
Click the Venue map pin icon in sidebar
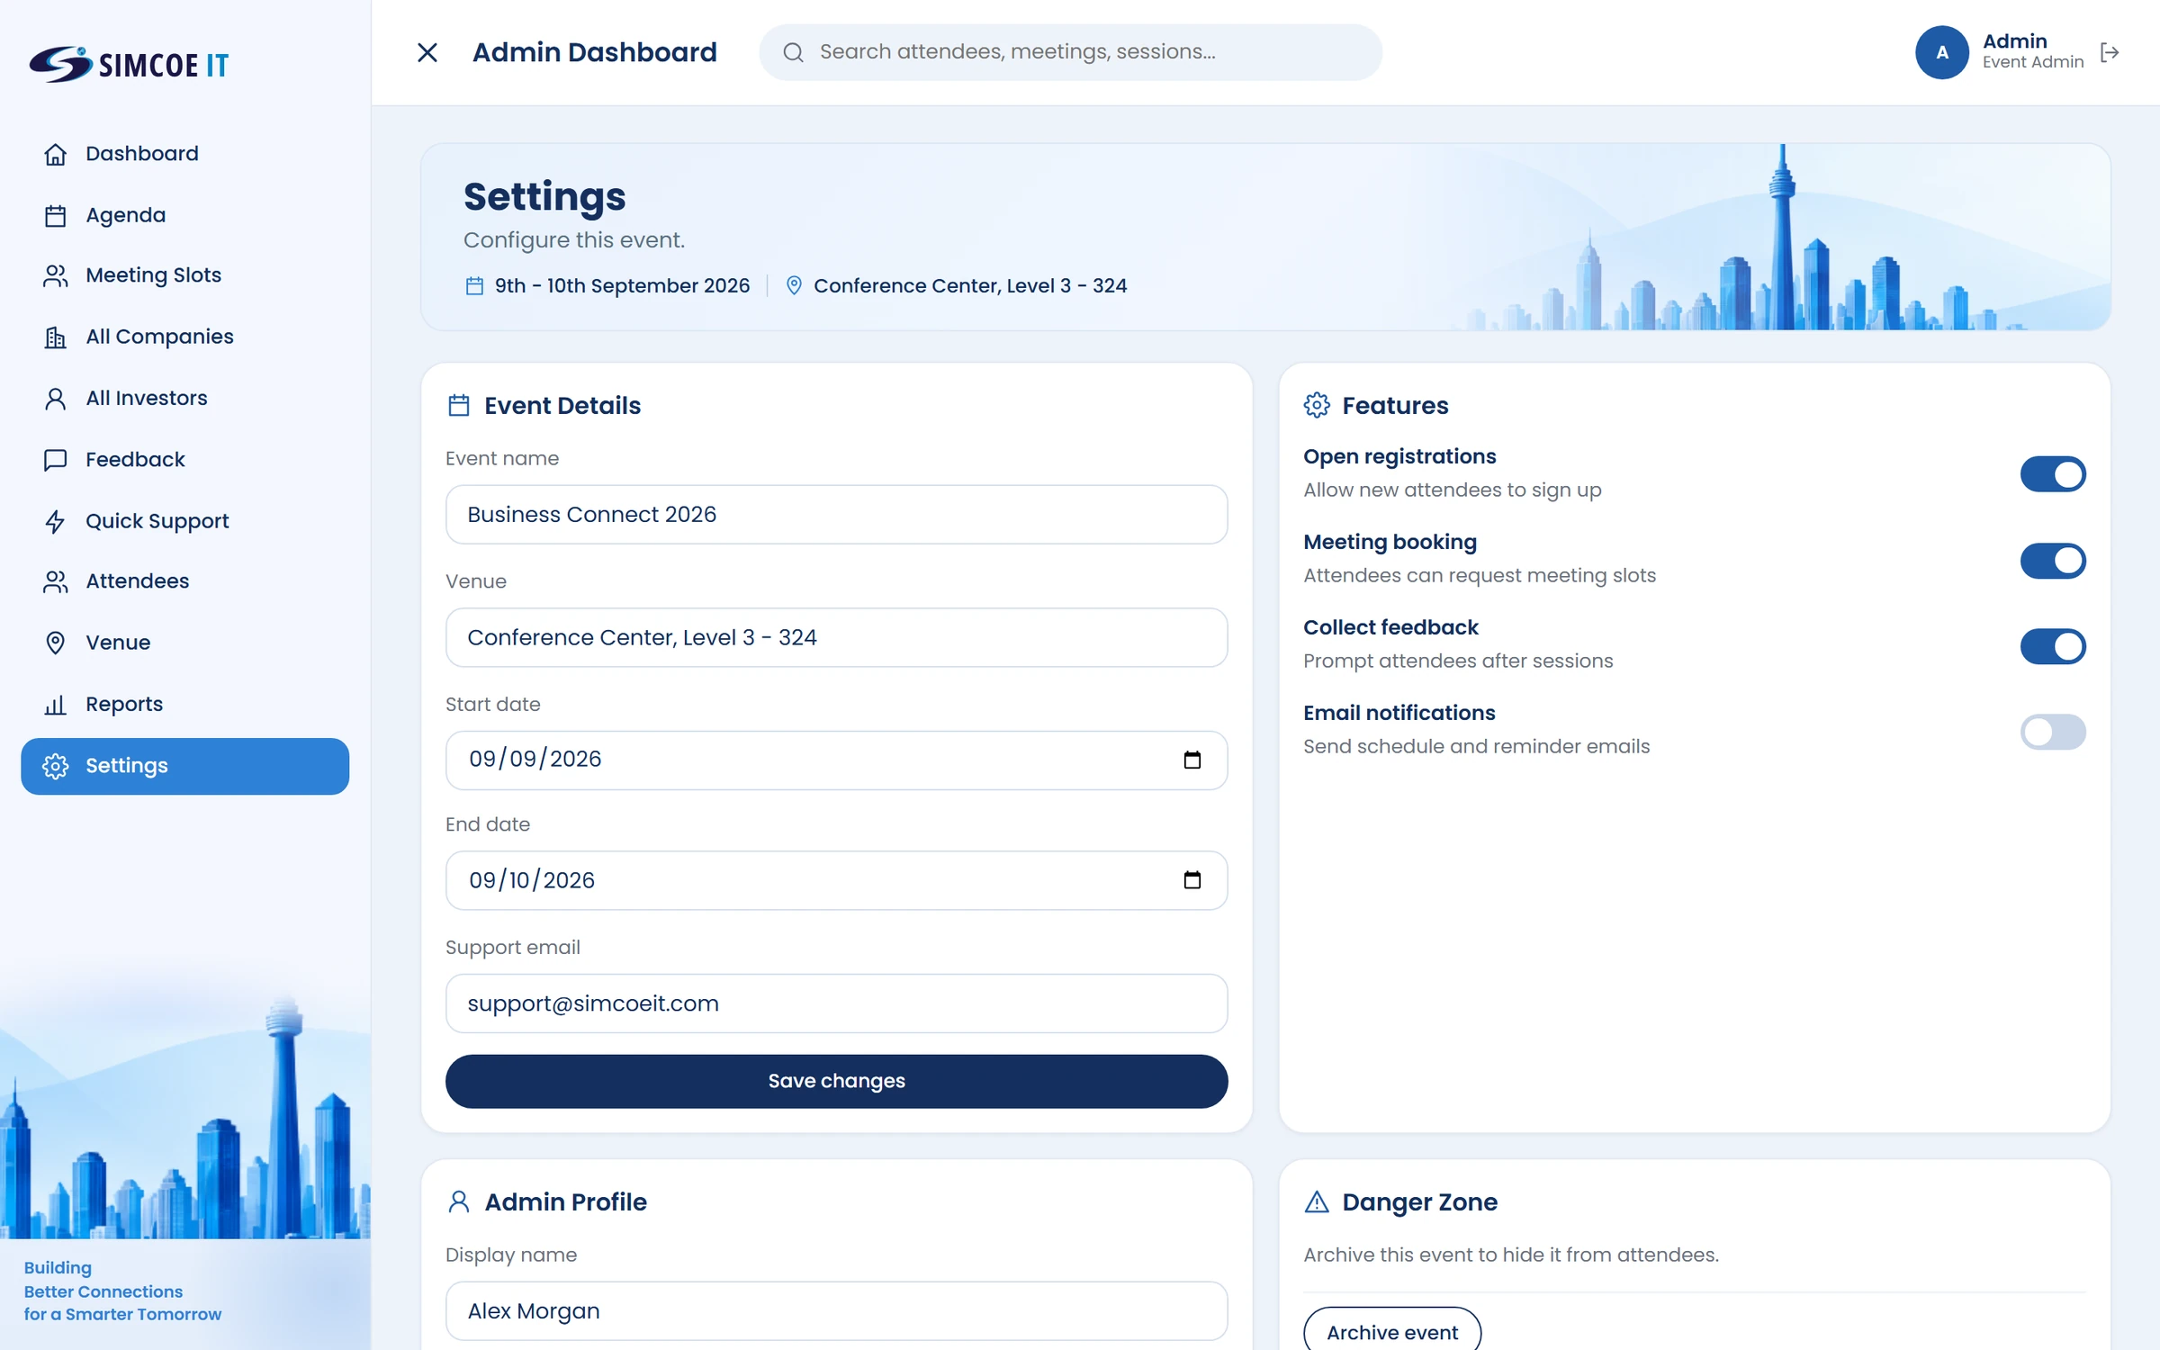(x=56, y=643)
